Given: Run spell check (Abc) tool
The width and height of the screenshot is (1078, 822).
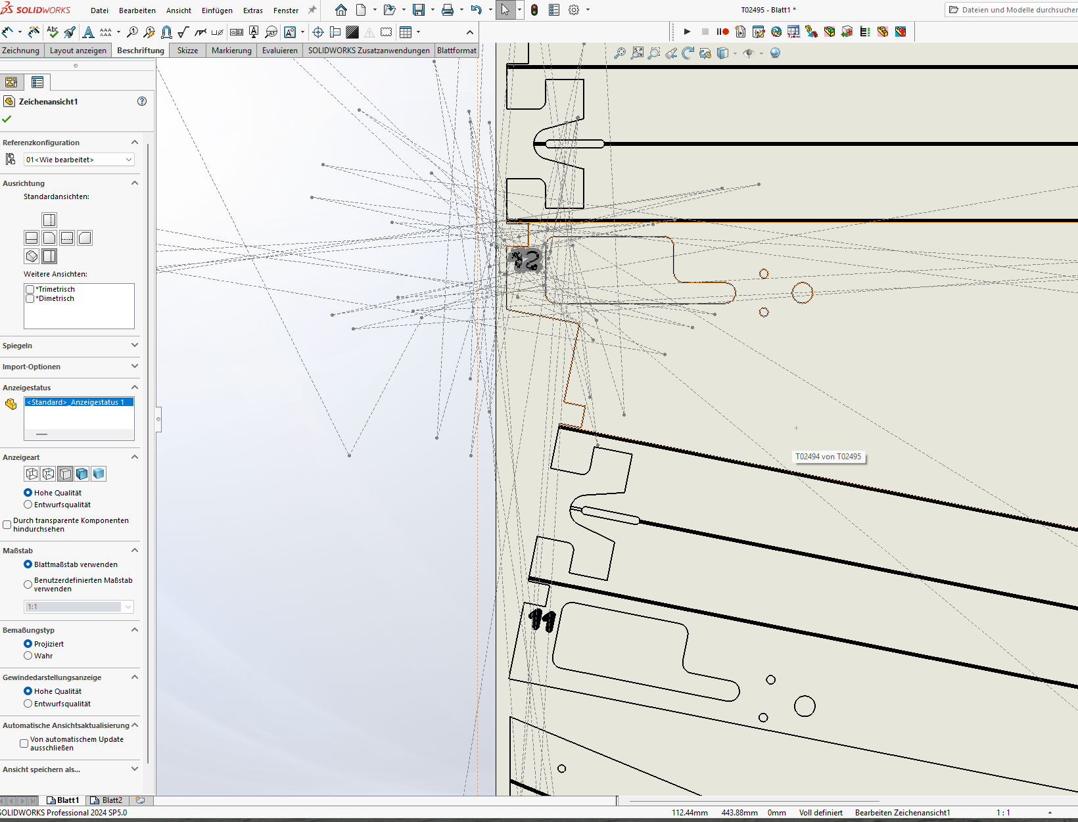Looking at the screenshot, I should tap(53, 32).
